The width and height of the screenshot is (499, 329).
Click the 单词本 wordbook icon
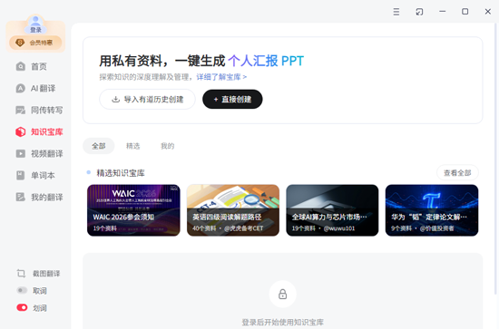click(x=21, y=175)
